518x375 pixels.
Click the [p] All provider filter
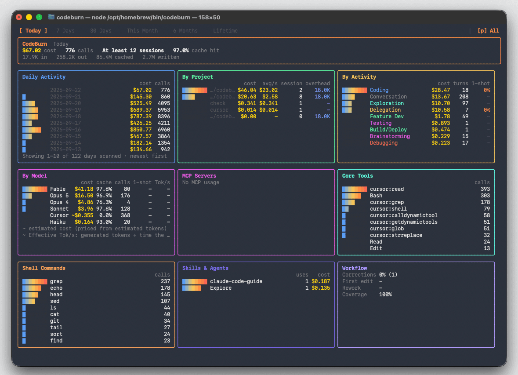pos(488,31)
